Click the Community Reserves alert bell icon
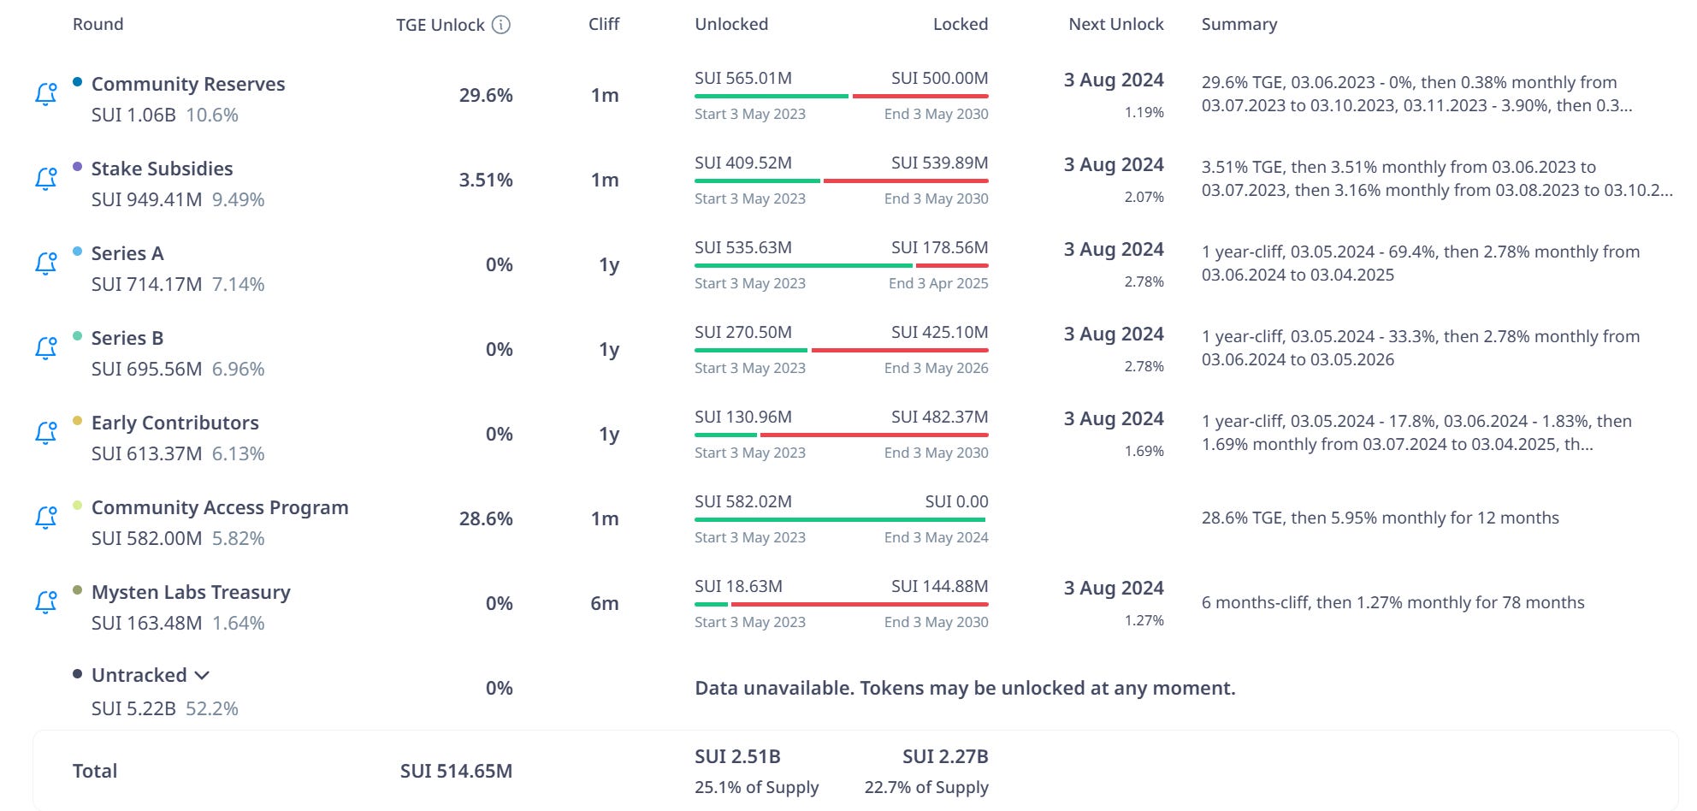 [x=46, y=94]
